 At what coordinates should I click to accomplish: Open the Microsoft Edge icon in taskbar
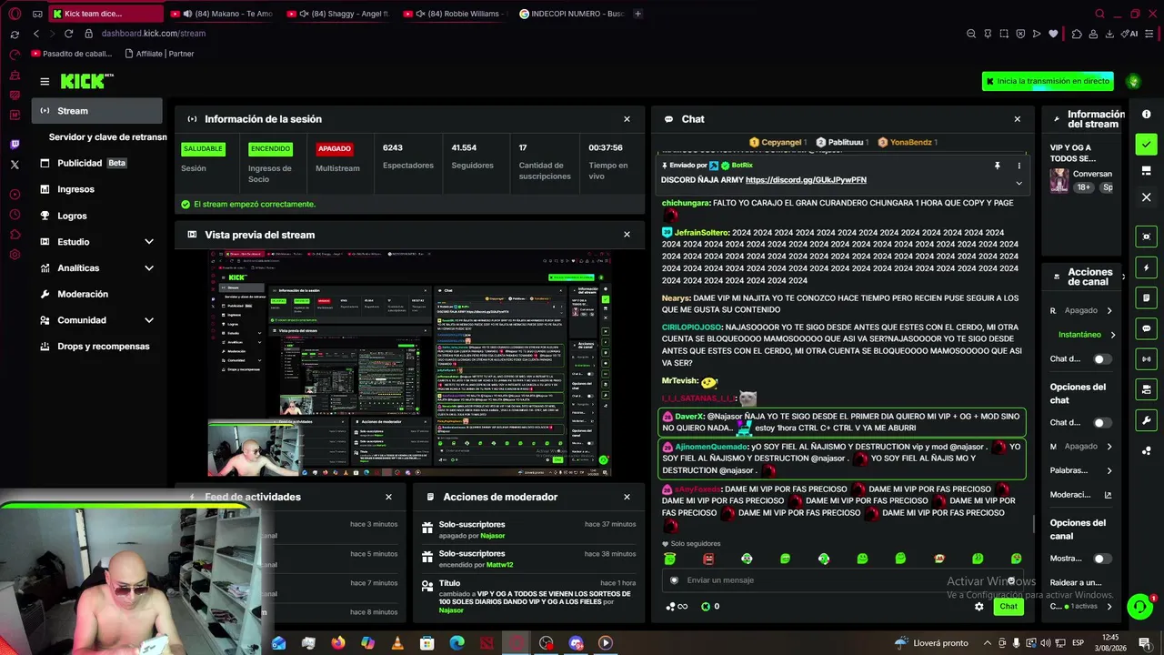(x=457, y=643)
